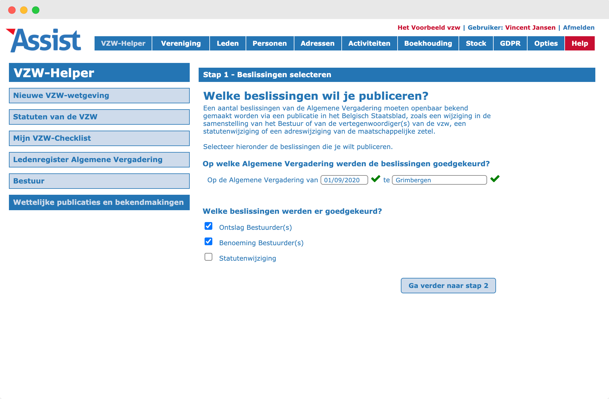Open the Boekhouding menu

point(428,43)
